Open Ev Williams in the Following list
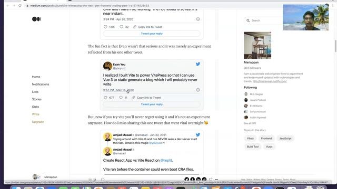 (256, 106)
